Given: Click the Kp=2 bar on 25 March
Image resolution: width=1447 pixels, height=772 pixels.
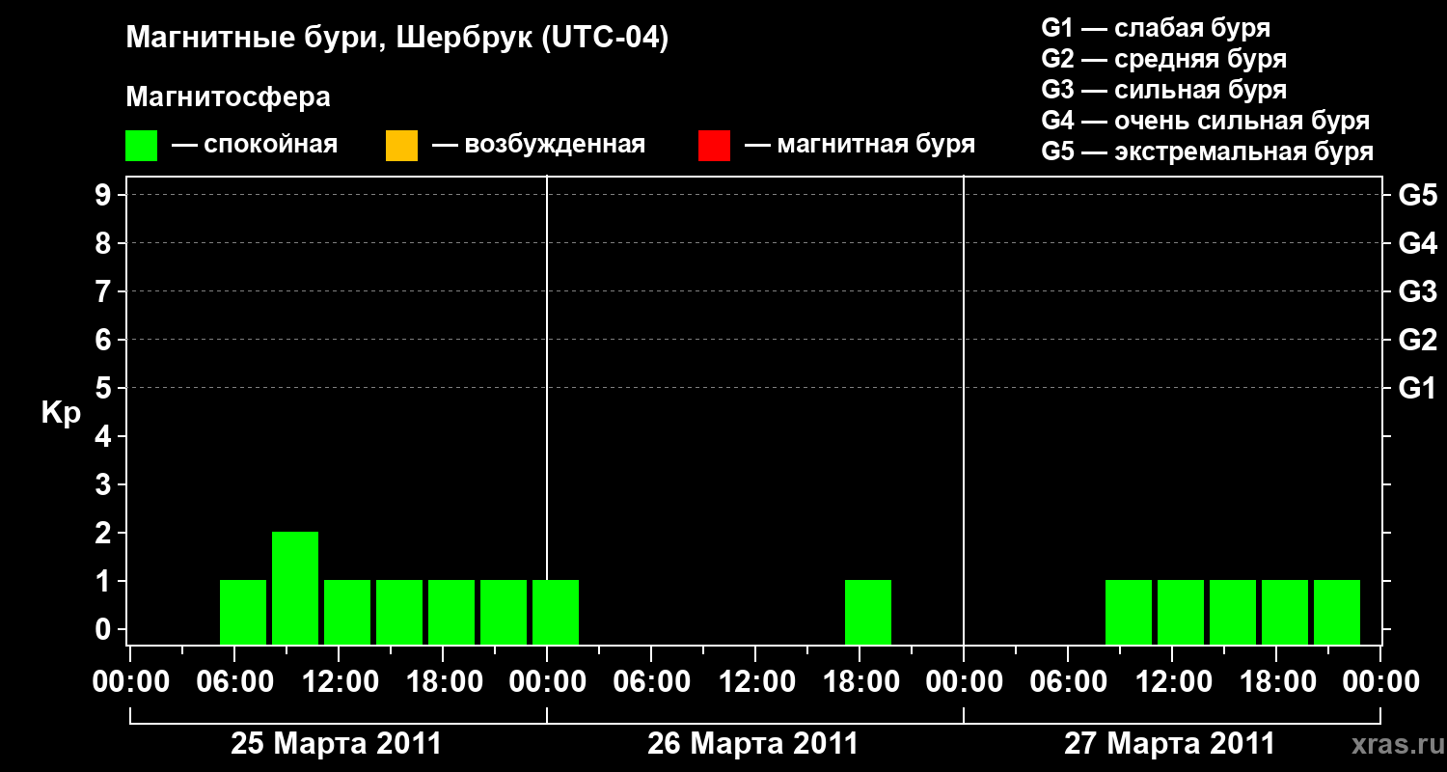Looking at the screenshot, I should 295,588.
